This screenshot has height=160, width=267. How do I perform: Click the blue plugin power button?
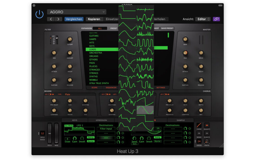pos(39,14)
